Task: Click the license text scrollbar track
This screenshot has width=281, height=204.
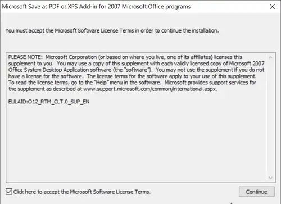Action: (270, 117)
